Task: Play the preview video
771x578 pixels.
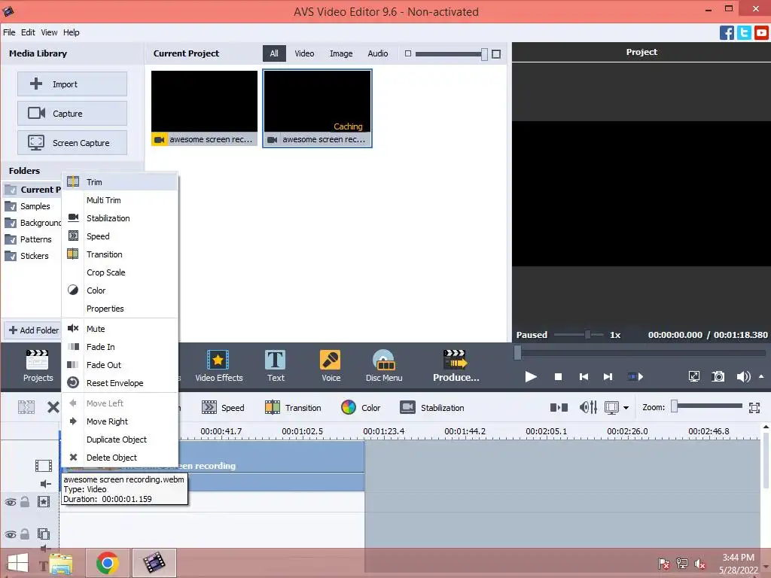Action: click(531, 376)
